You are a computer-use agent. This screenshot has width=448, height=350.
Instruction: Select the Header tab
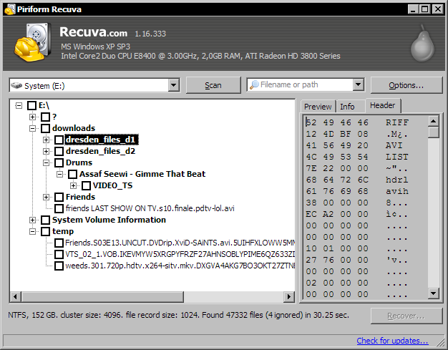point(383,105)
